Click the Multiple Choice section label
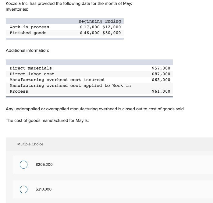This screenshot has width=213, height=203. point(30,144)
